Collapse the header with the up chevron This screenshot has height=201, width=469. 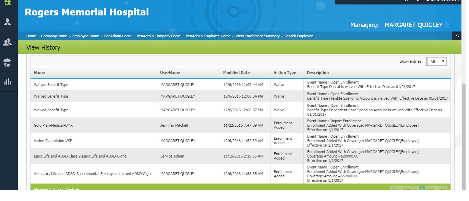coord(457,36)
